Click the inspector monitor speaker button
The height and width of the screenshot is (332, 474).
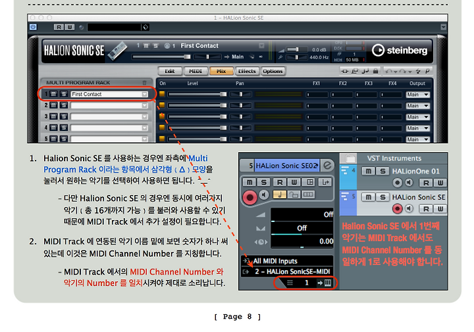point(264,195)
